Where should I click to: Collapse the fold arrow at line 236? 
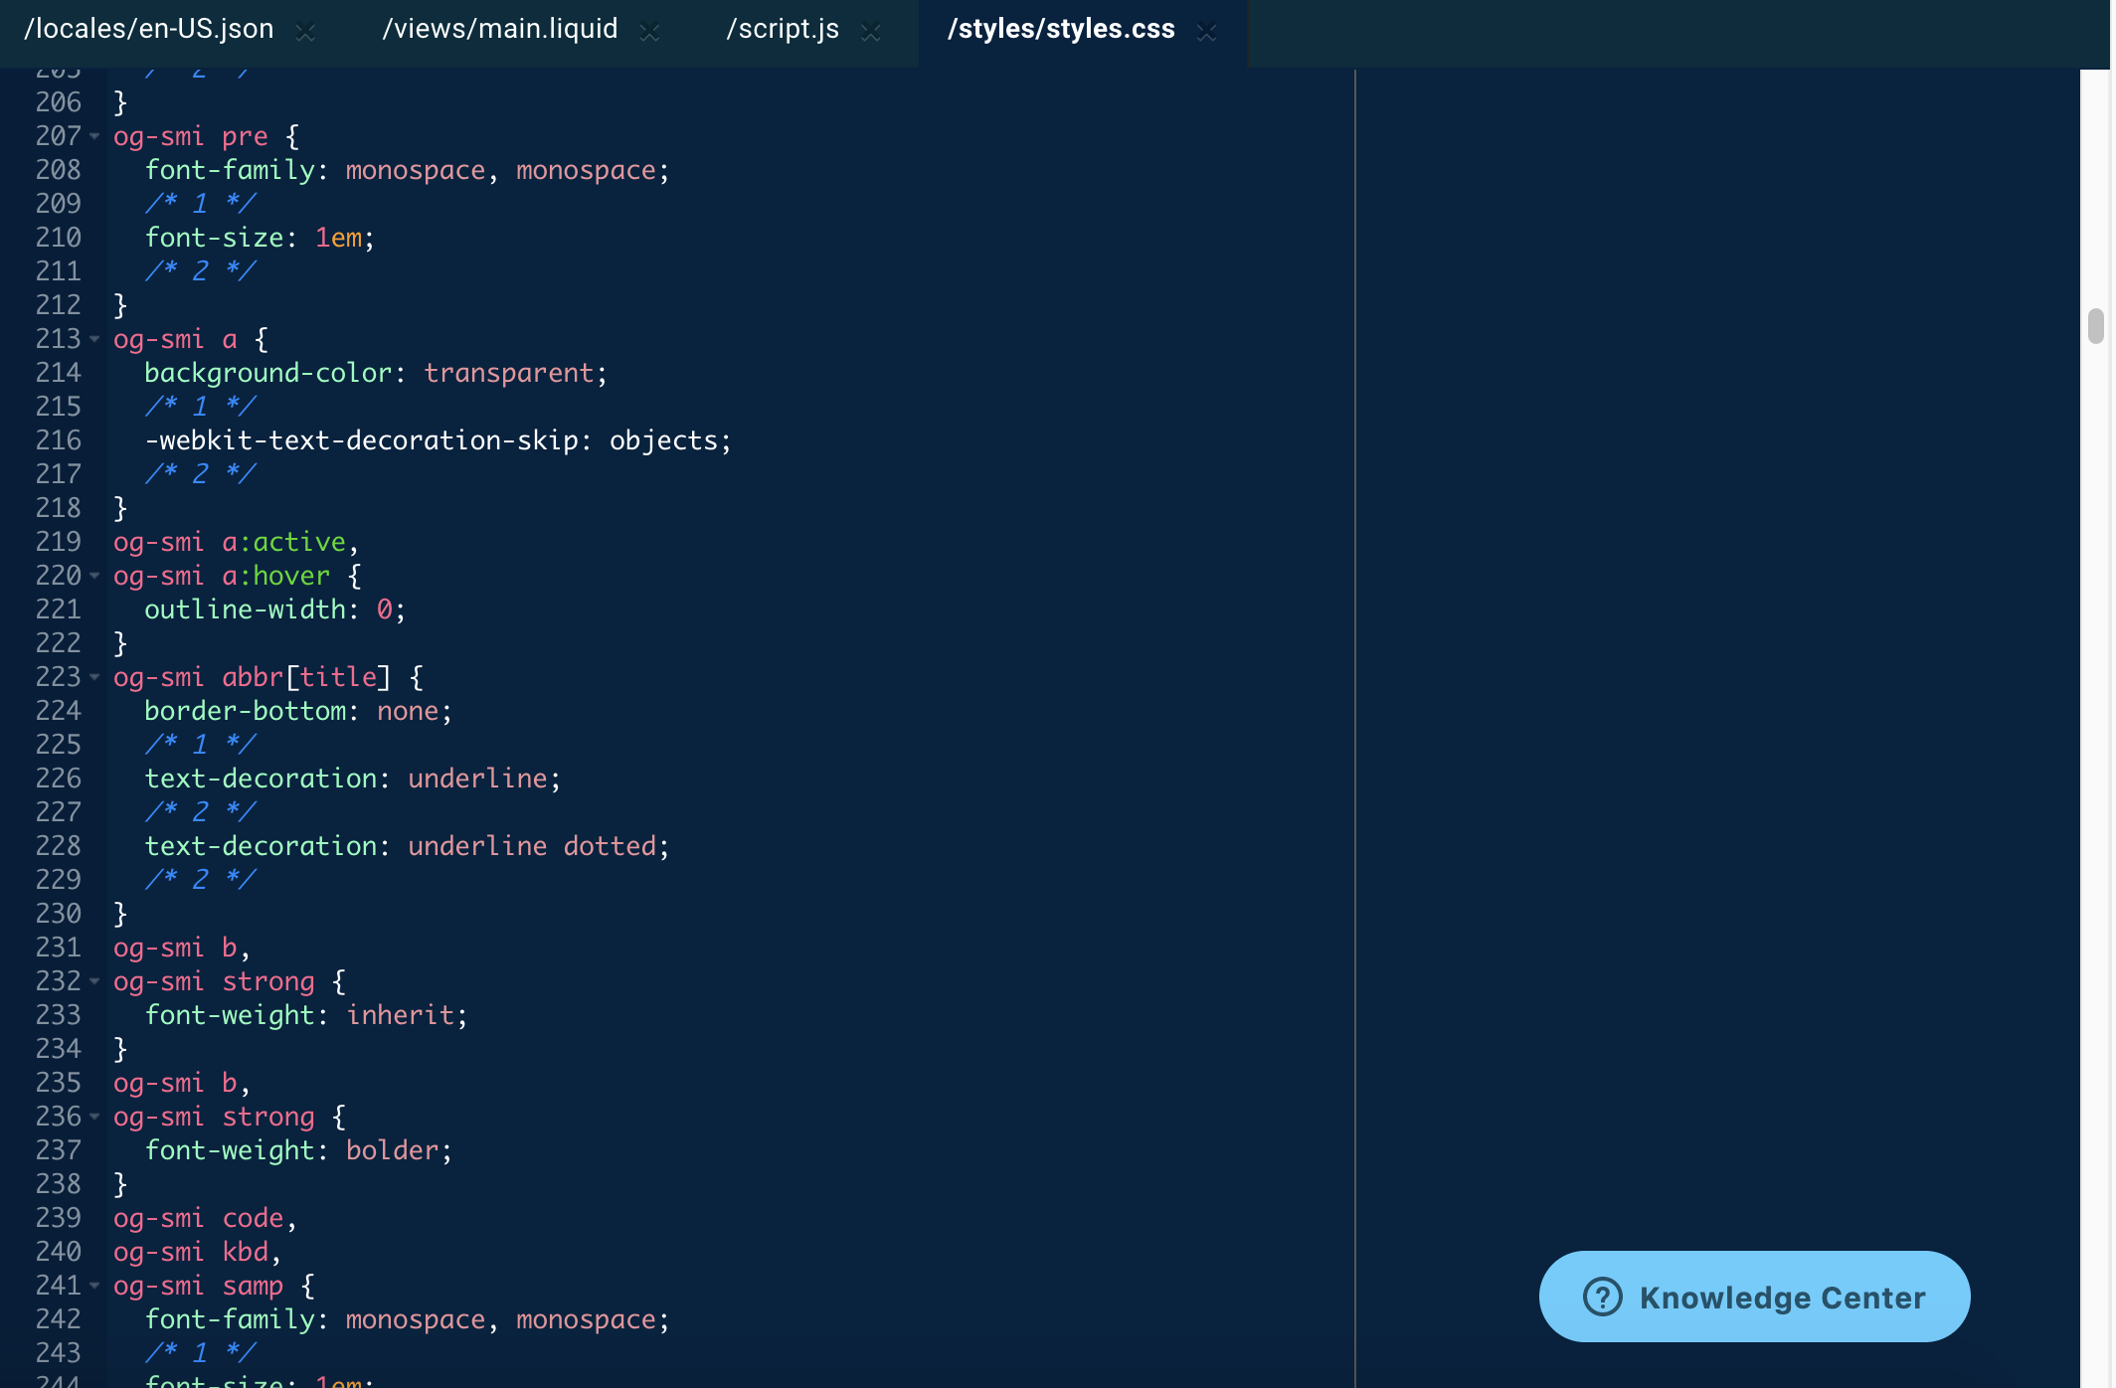(x=94, y=1117)
